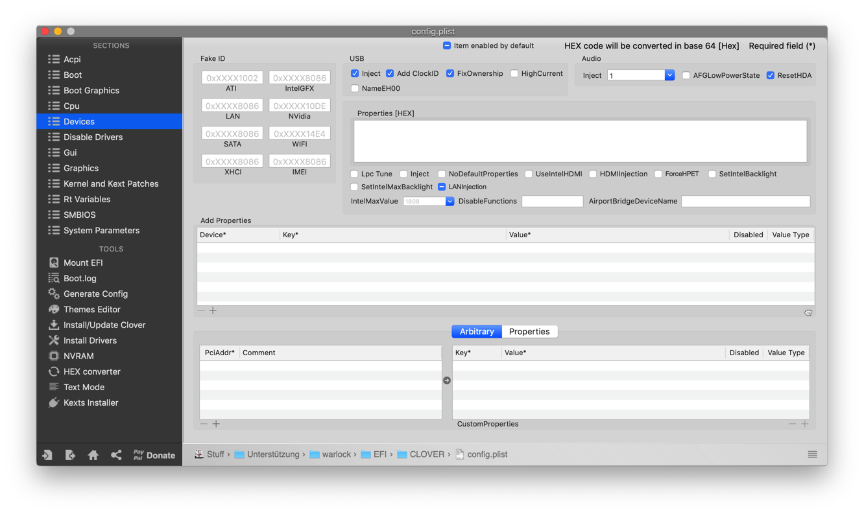Toggle the ResetHDA checkbox

point(771,75)
